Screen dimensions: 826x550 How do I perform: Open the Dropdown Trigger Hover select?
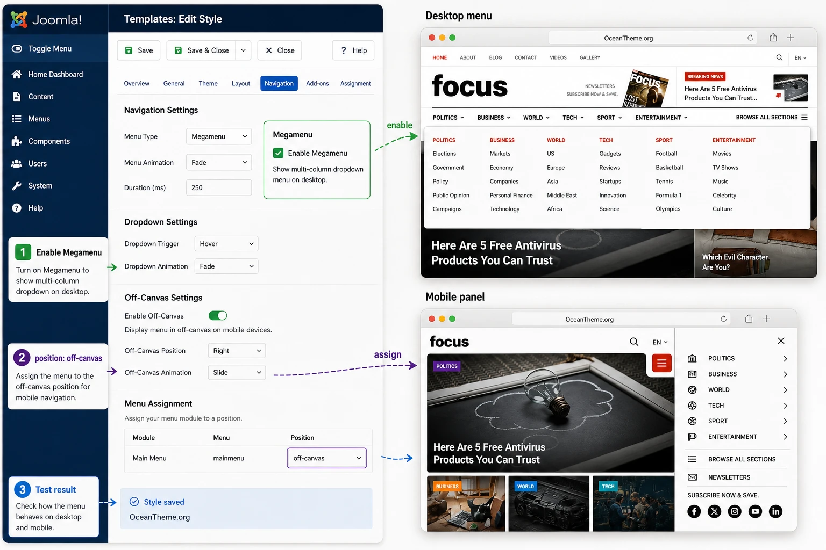(x=226, y=244)
